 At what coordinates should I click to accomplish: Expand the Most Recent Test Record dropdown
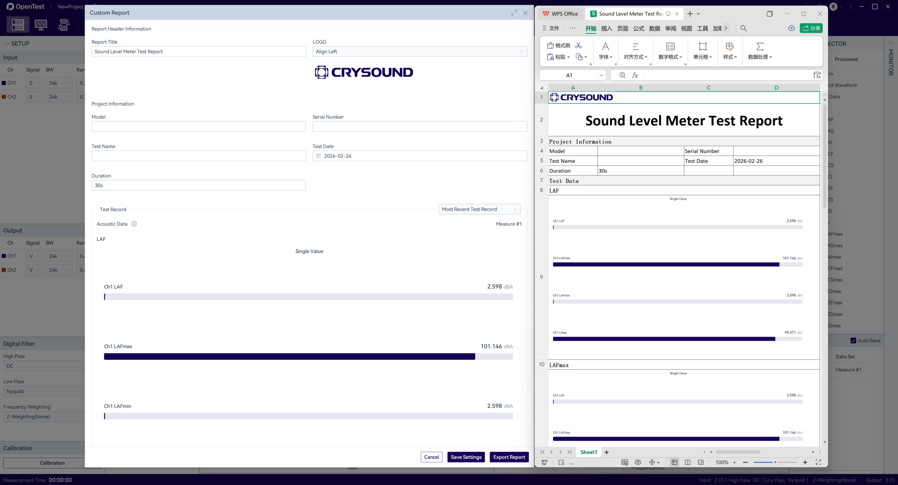click(479, 209)
